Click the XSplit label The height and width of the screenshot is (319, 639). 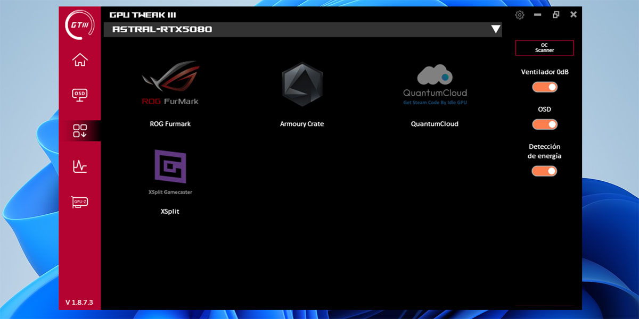[x=170, y=211]
